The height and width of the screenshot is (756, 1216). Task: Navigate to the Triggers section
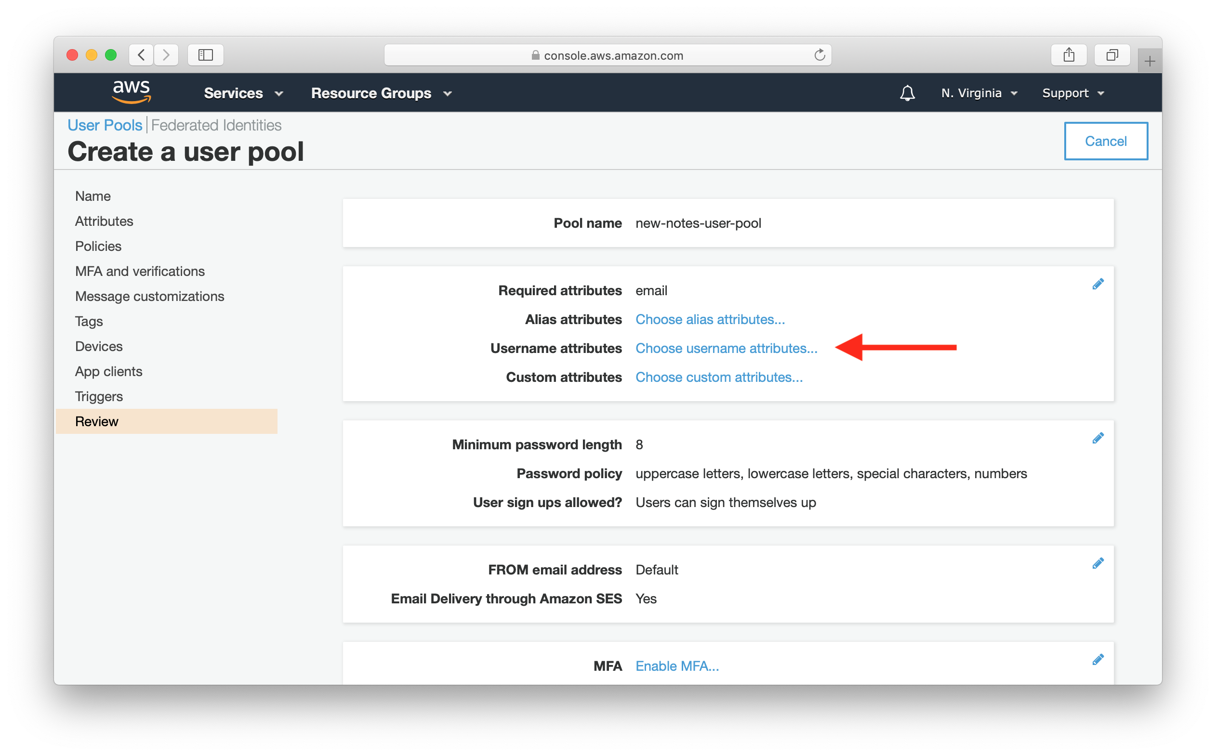point(97,396)
